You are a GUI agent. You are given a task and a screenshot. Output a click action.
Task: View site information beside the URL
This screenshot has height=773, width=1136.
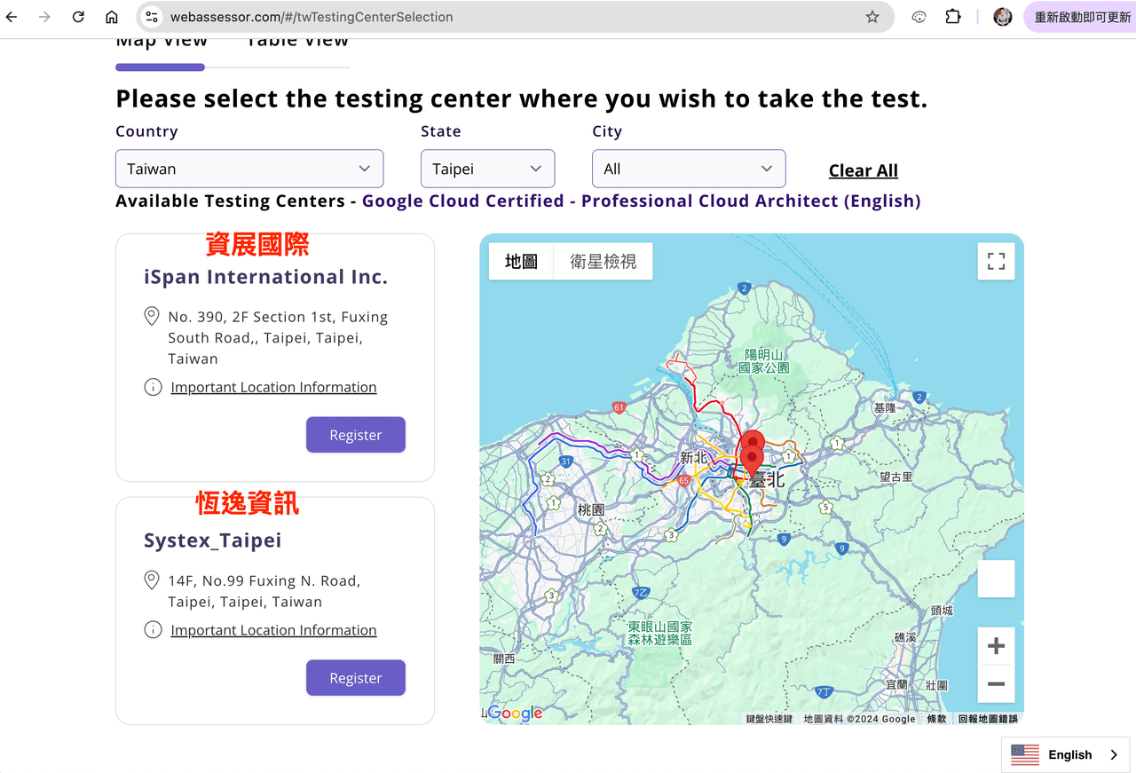point(152,17)
